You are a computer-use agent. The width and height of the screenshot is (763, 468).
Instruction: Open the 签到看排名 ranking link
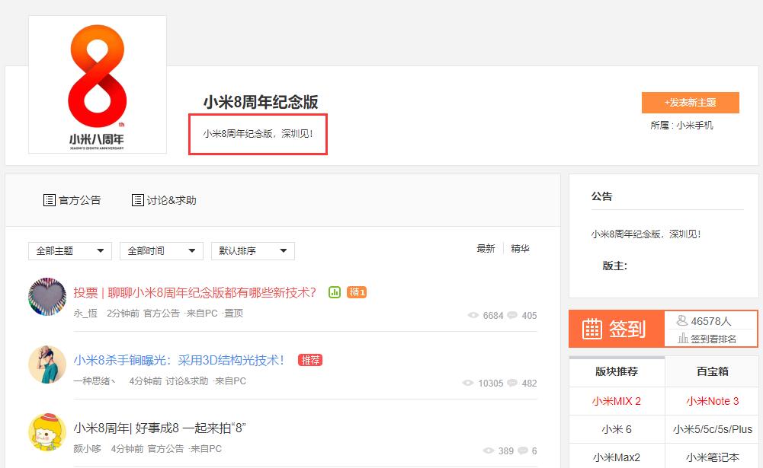coord(713,339)
